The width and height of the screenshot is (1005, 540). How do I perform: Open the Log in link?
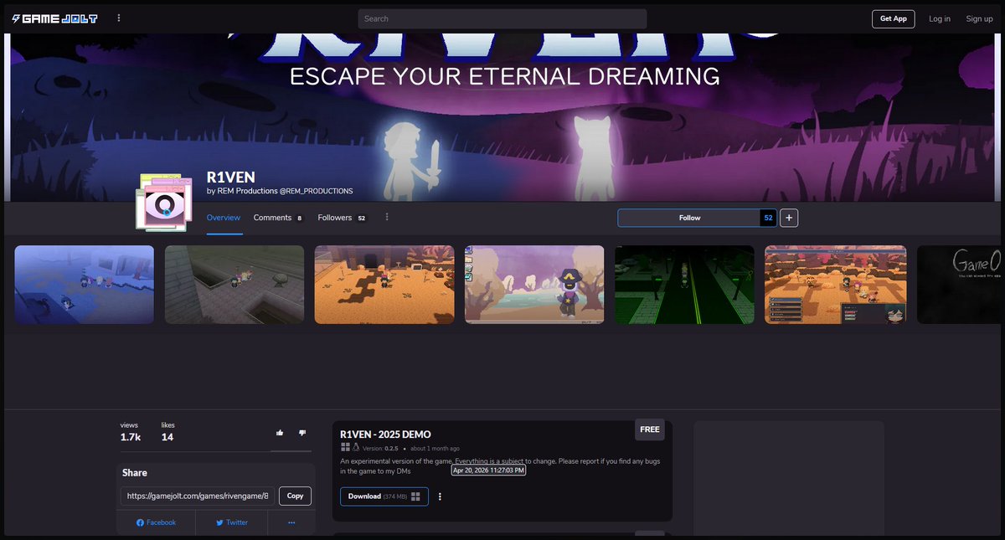(x=940, y=18)
